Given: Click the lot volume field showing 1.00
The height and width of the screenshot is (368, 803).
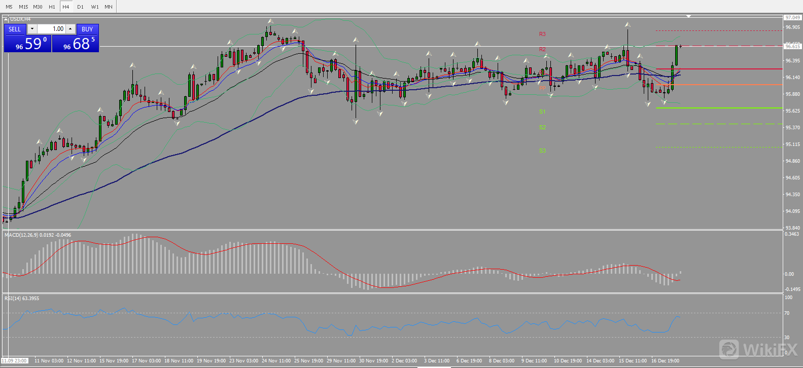Looking at the screenshot, I should click(52, 29).
